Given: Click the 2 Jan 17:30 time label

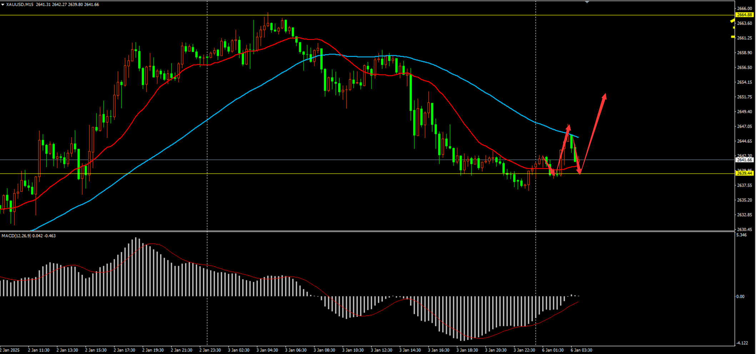Looking at the screenshot, I should (124, 350).
